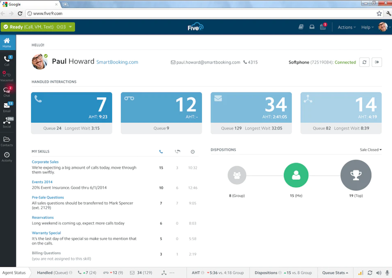Image resolution: width=392 pixels, height=278 pixels.
Task: Open the Help menu
Action: click(367, 27)
